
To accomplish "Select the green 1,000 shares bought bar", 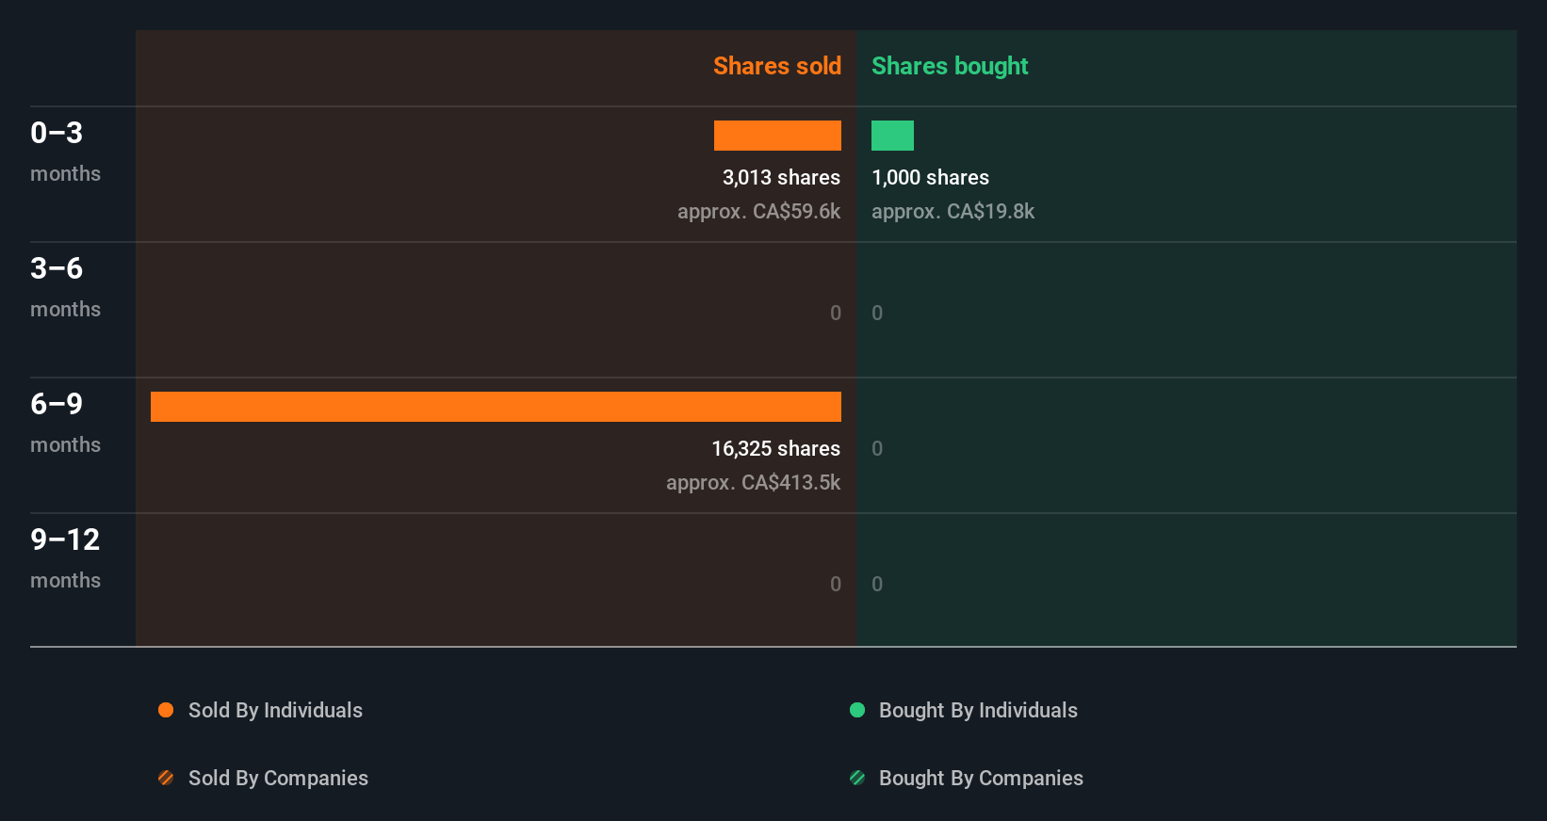I will pos(892,136).
